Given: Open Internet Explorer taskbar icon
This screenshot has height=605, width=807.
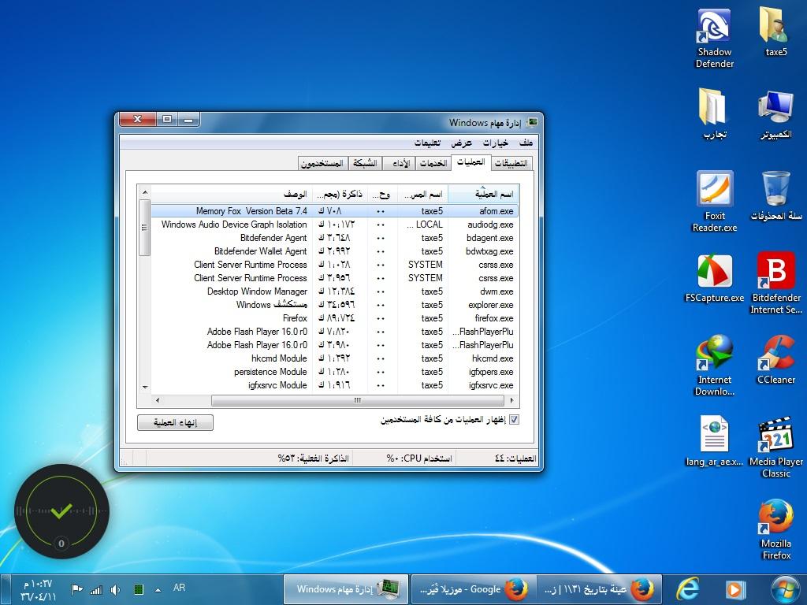Looking at the screenshot, I should pos(687,589).
